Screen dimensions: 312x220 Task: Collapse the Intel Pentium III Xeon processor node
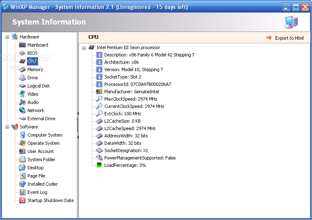tap(84, 48)
